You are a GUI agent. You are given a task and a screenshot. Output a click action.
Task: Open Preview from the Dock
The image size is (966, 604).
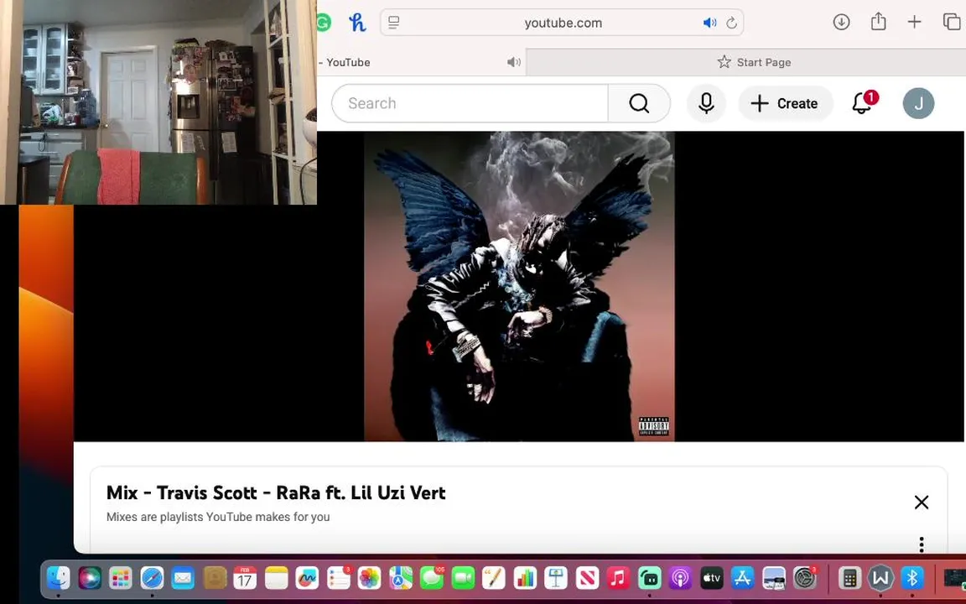774,578
